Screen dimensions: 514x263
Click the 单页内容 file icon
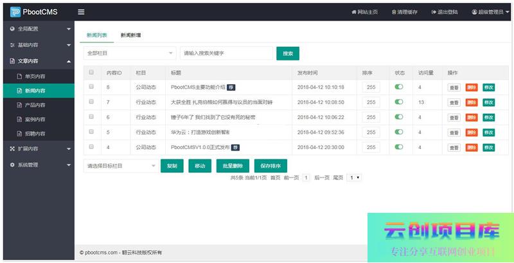[x=19, y=77]
